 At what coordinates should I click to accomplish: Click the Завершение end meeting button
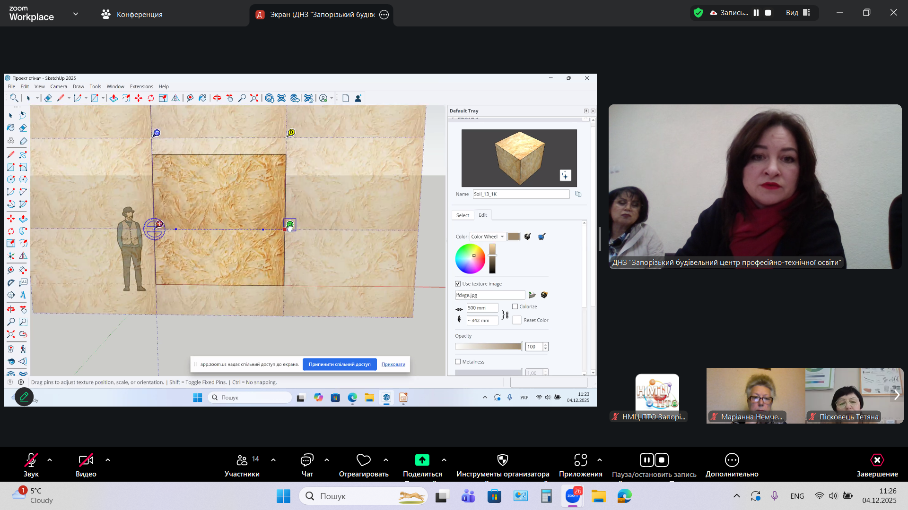point(877,465)
